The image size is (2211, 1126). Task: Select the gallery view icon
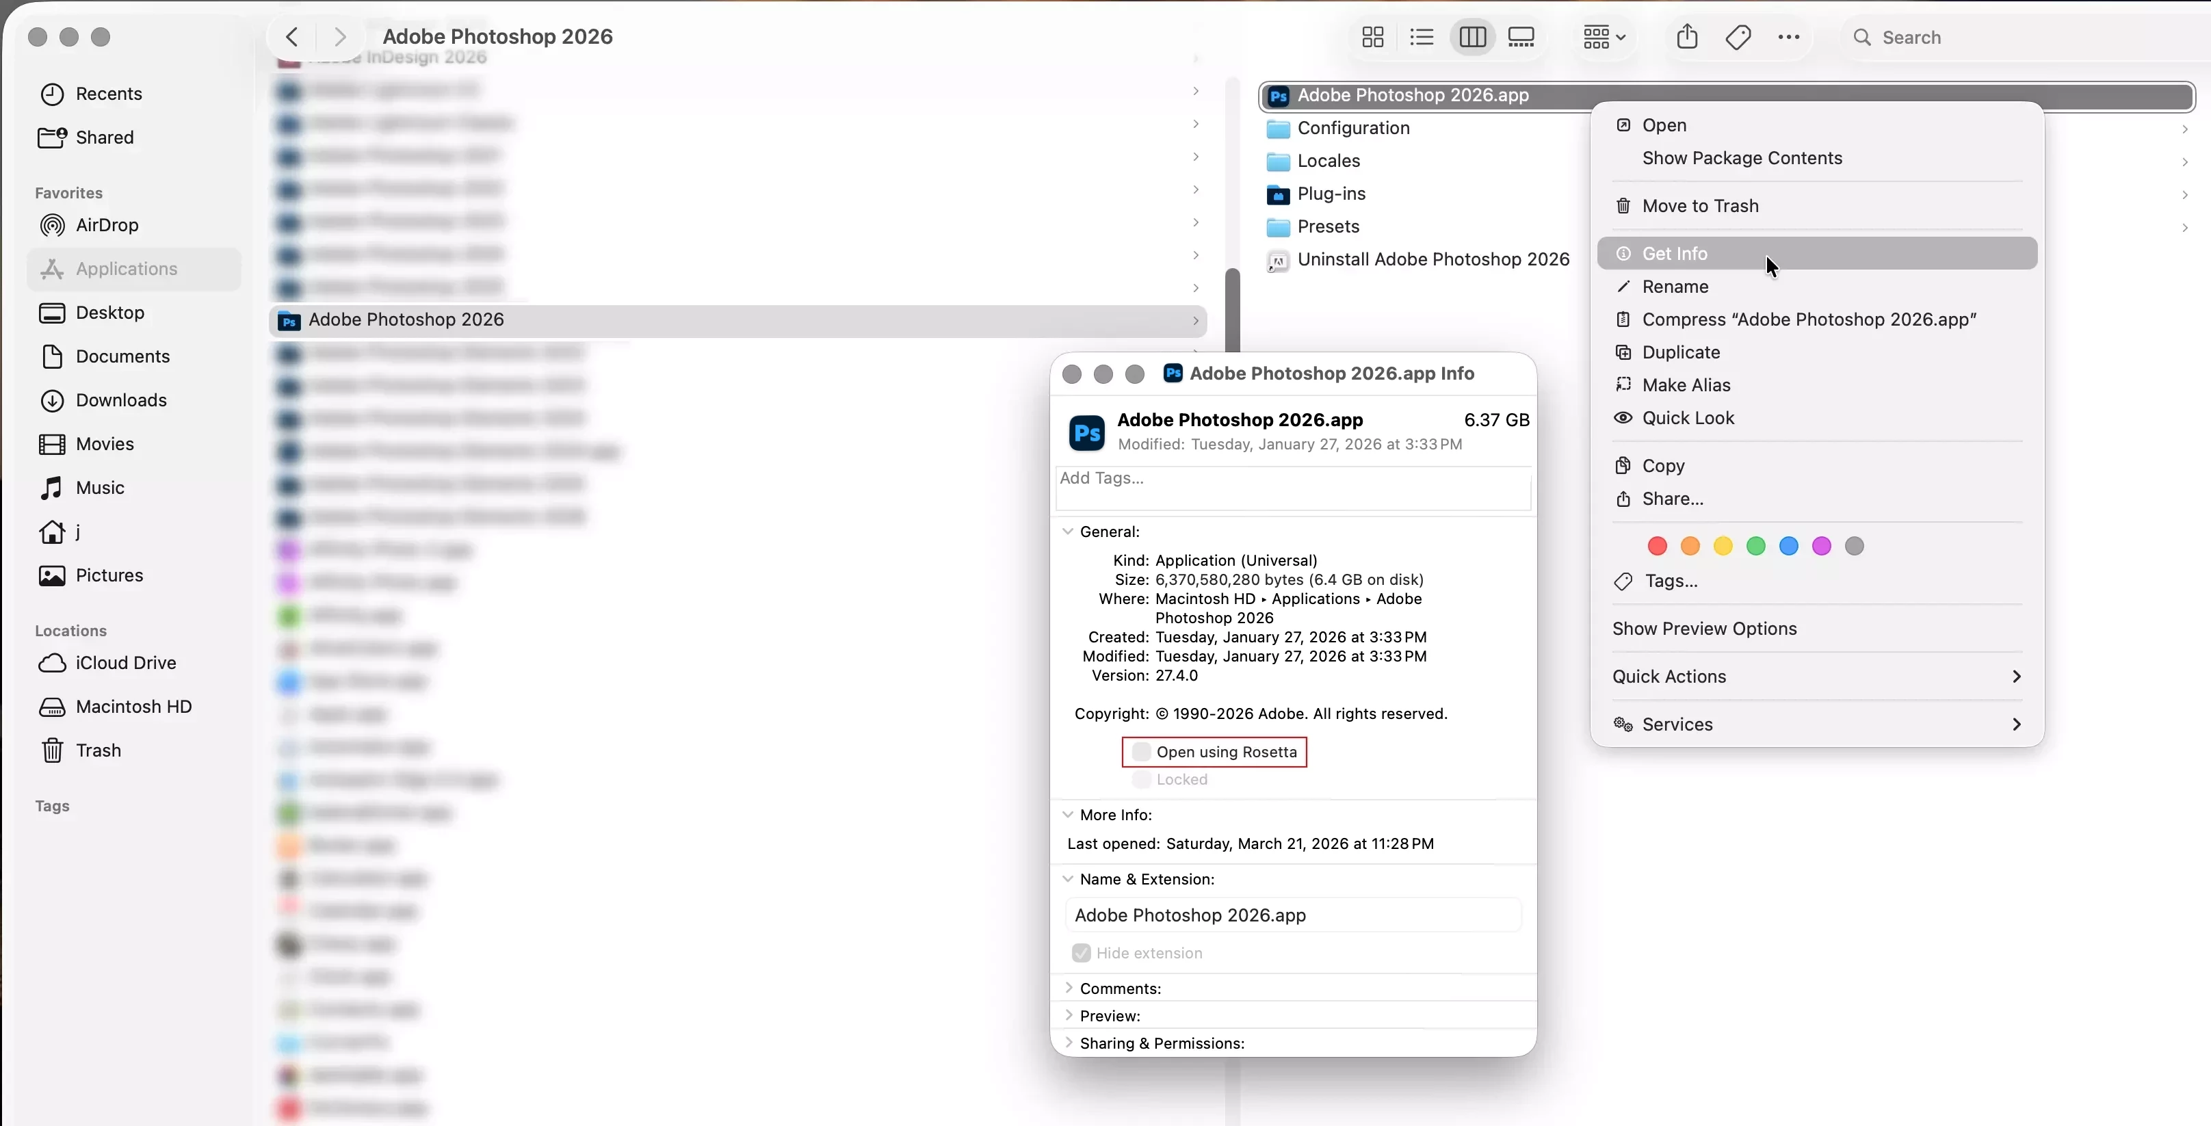point(1521,37)
